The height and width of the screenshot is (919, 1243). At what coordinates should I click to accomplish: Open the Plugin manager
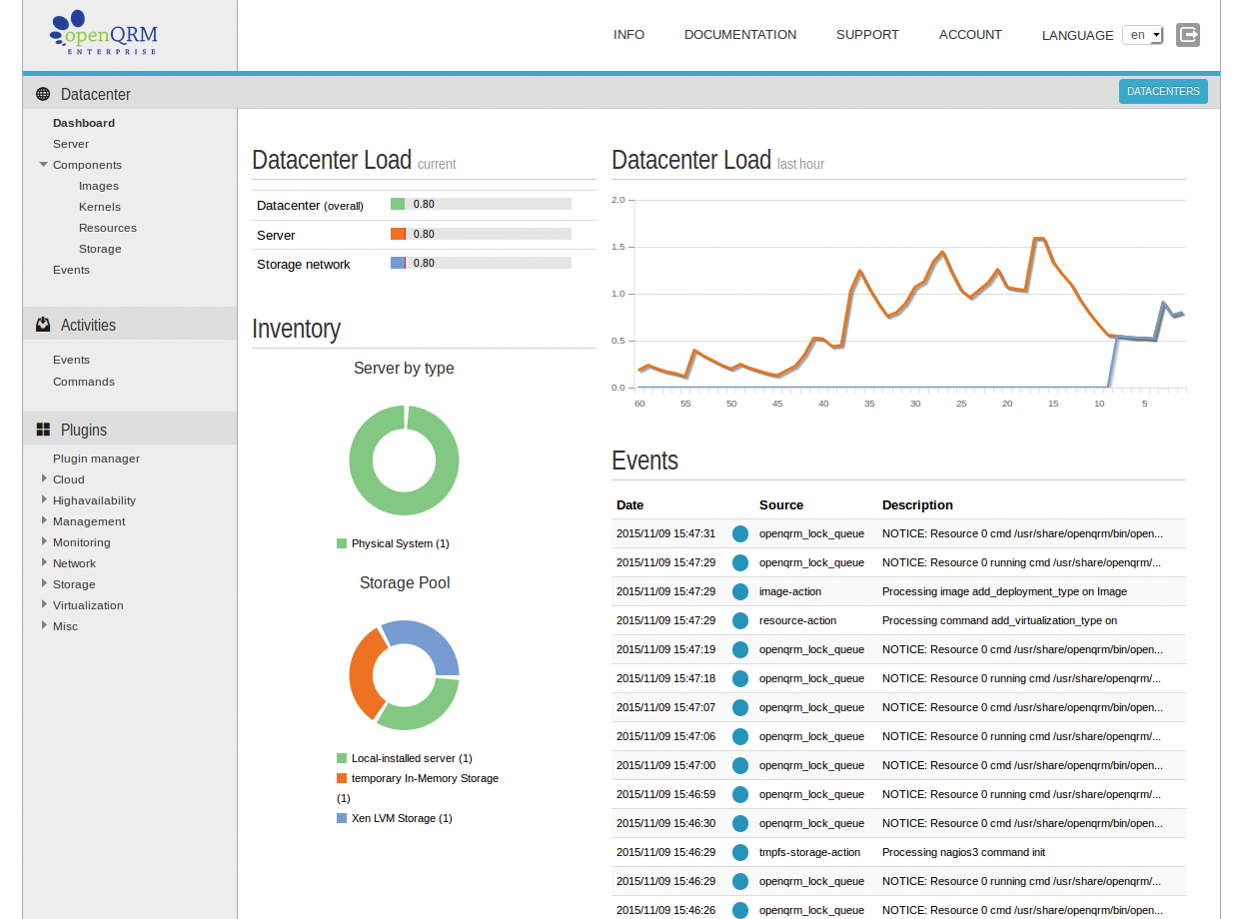96,458
